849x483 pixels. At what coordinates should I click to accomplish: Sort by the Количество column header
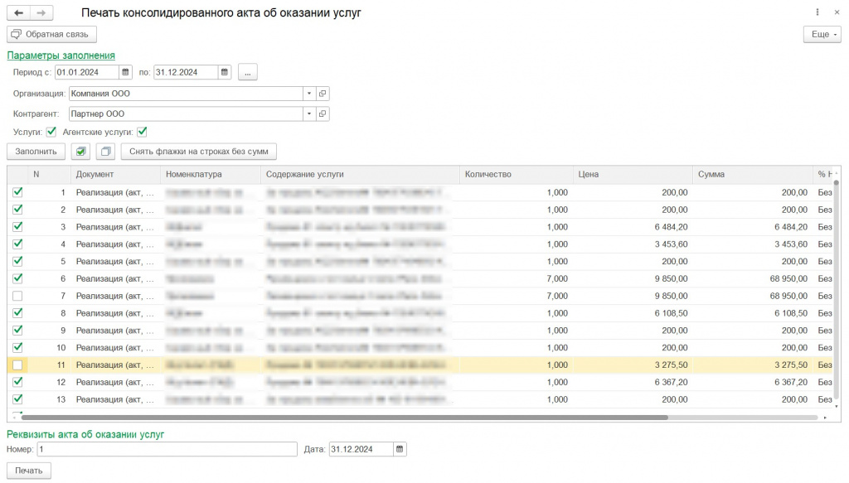click(516, 174)
